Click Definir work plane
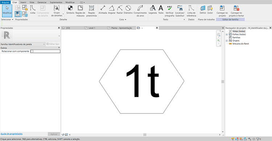The height and width of the screenshot is (141, 272). [x=203, y=10]
